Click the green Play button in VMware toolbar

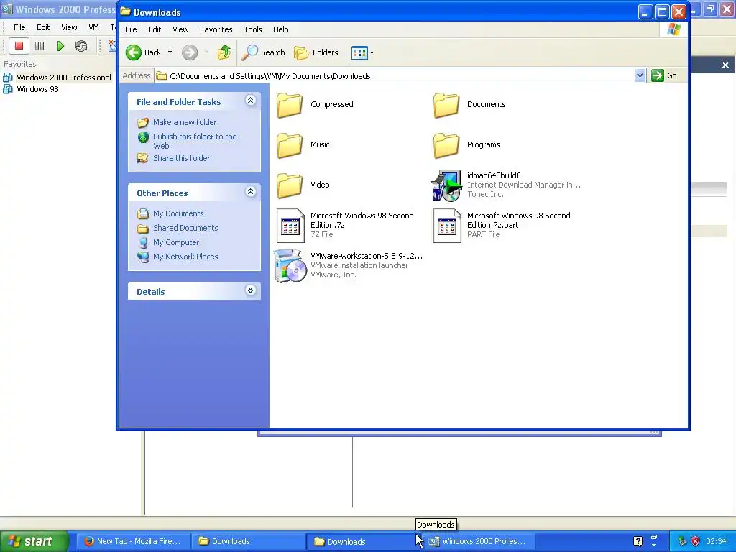pyautogui.click(x=60, y=45)
